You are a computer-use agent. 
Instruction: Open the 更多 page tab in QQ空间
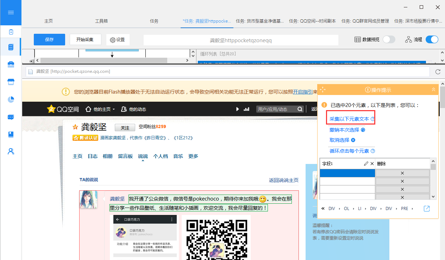[193, 156]
